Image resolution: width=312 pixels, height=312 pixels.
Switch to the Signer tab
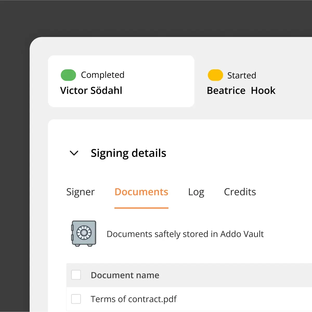tap(80, 192)
